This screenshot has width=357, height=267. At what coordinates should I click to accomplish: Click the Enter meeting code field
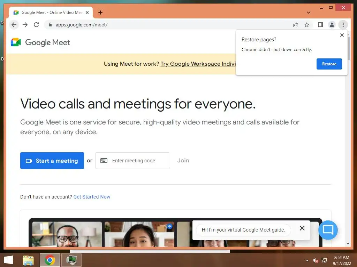(132, 161)
